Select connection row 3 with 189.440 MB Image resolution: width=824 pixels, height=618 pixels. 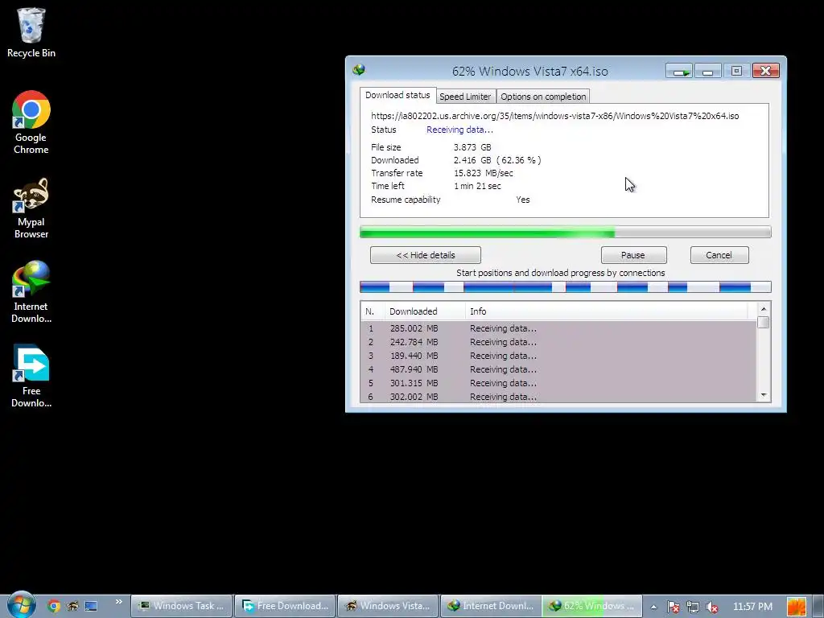coord(558,356)
